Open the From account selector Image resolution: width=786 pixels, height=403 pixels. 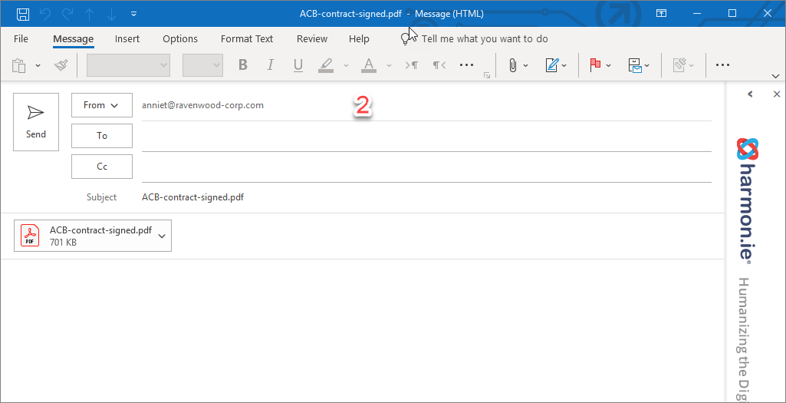pos(102,105)
